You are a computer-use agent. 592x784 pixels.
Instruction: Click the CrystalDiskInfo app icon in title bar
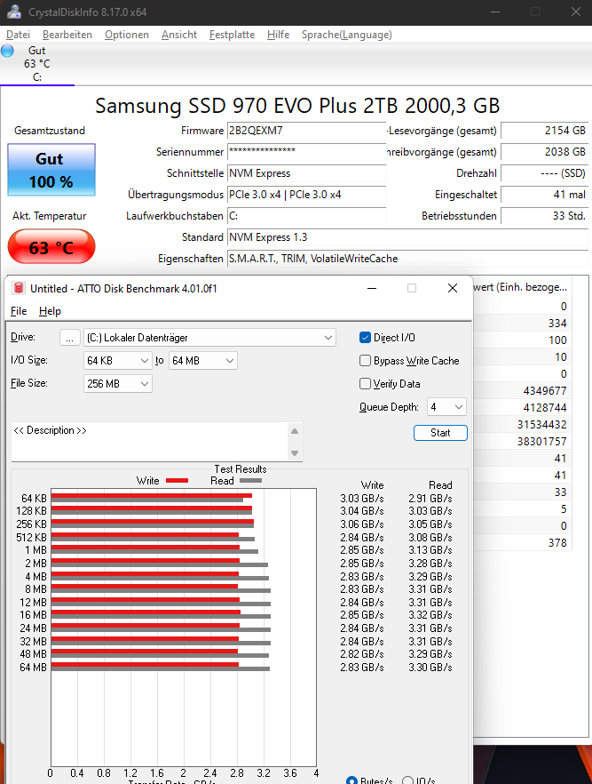(x=14, y=12)
